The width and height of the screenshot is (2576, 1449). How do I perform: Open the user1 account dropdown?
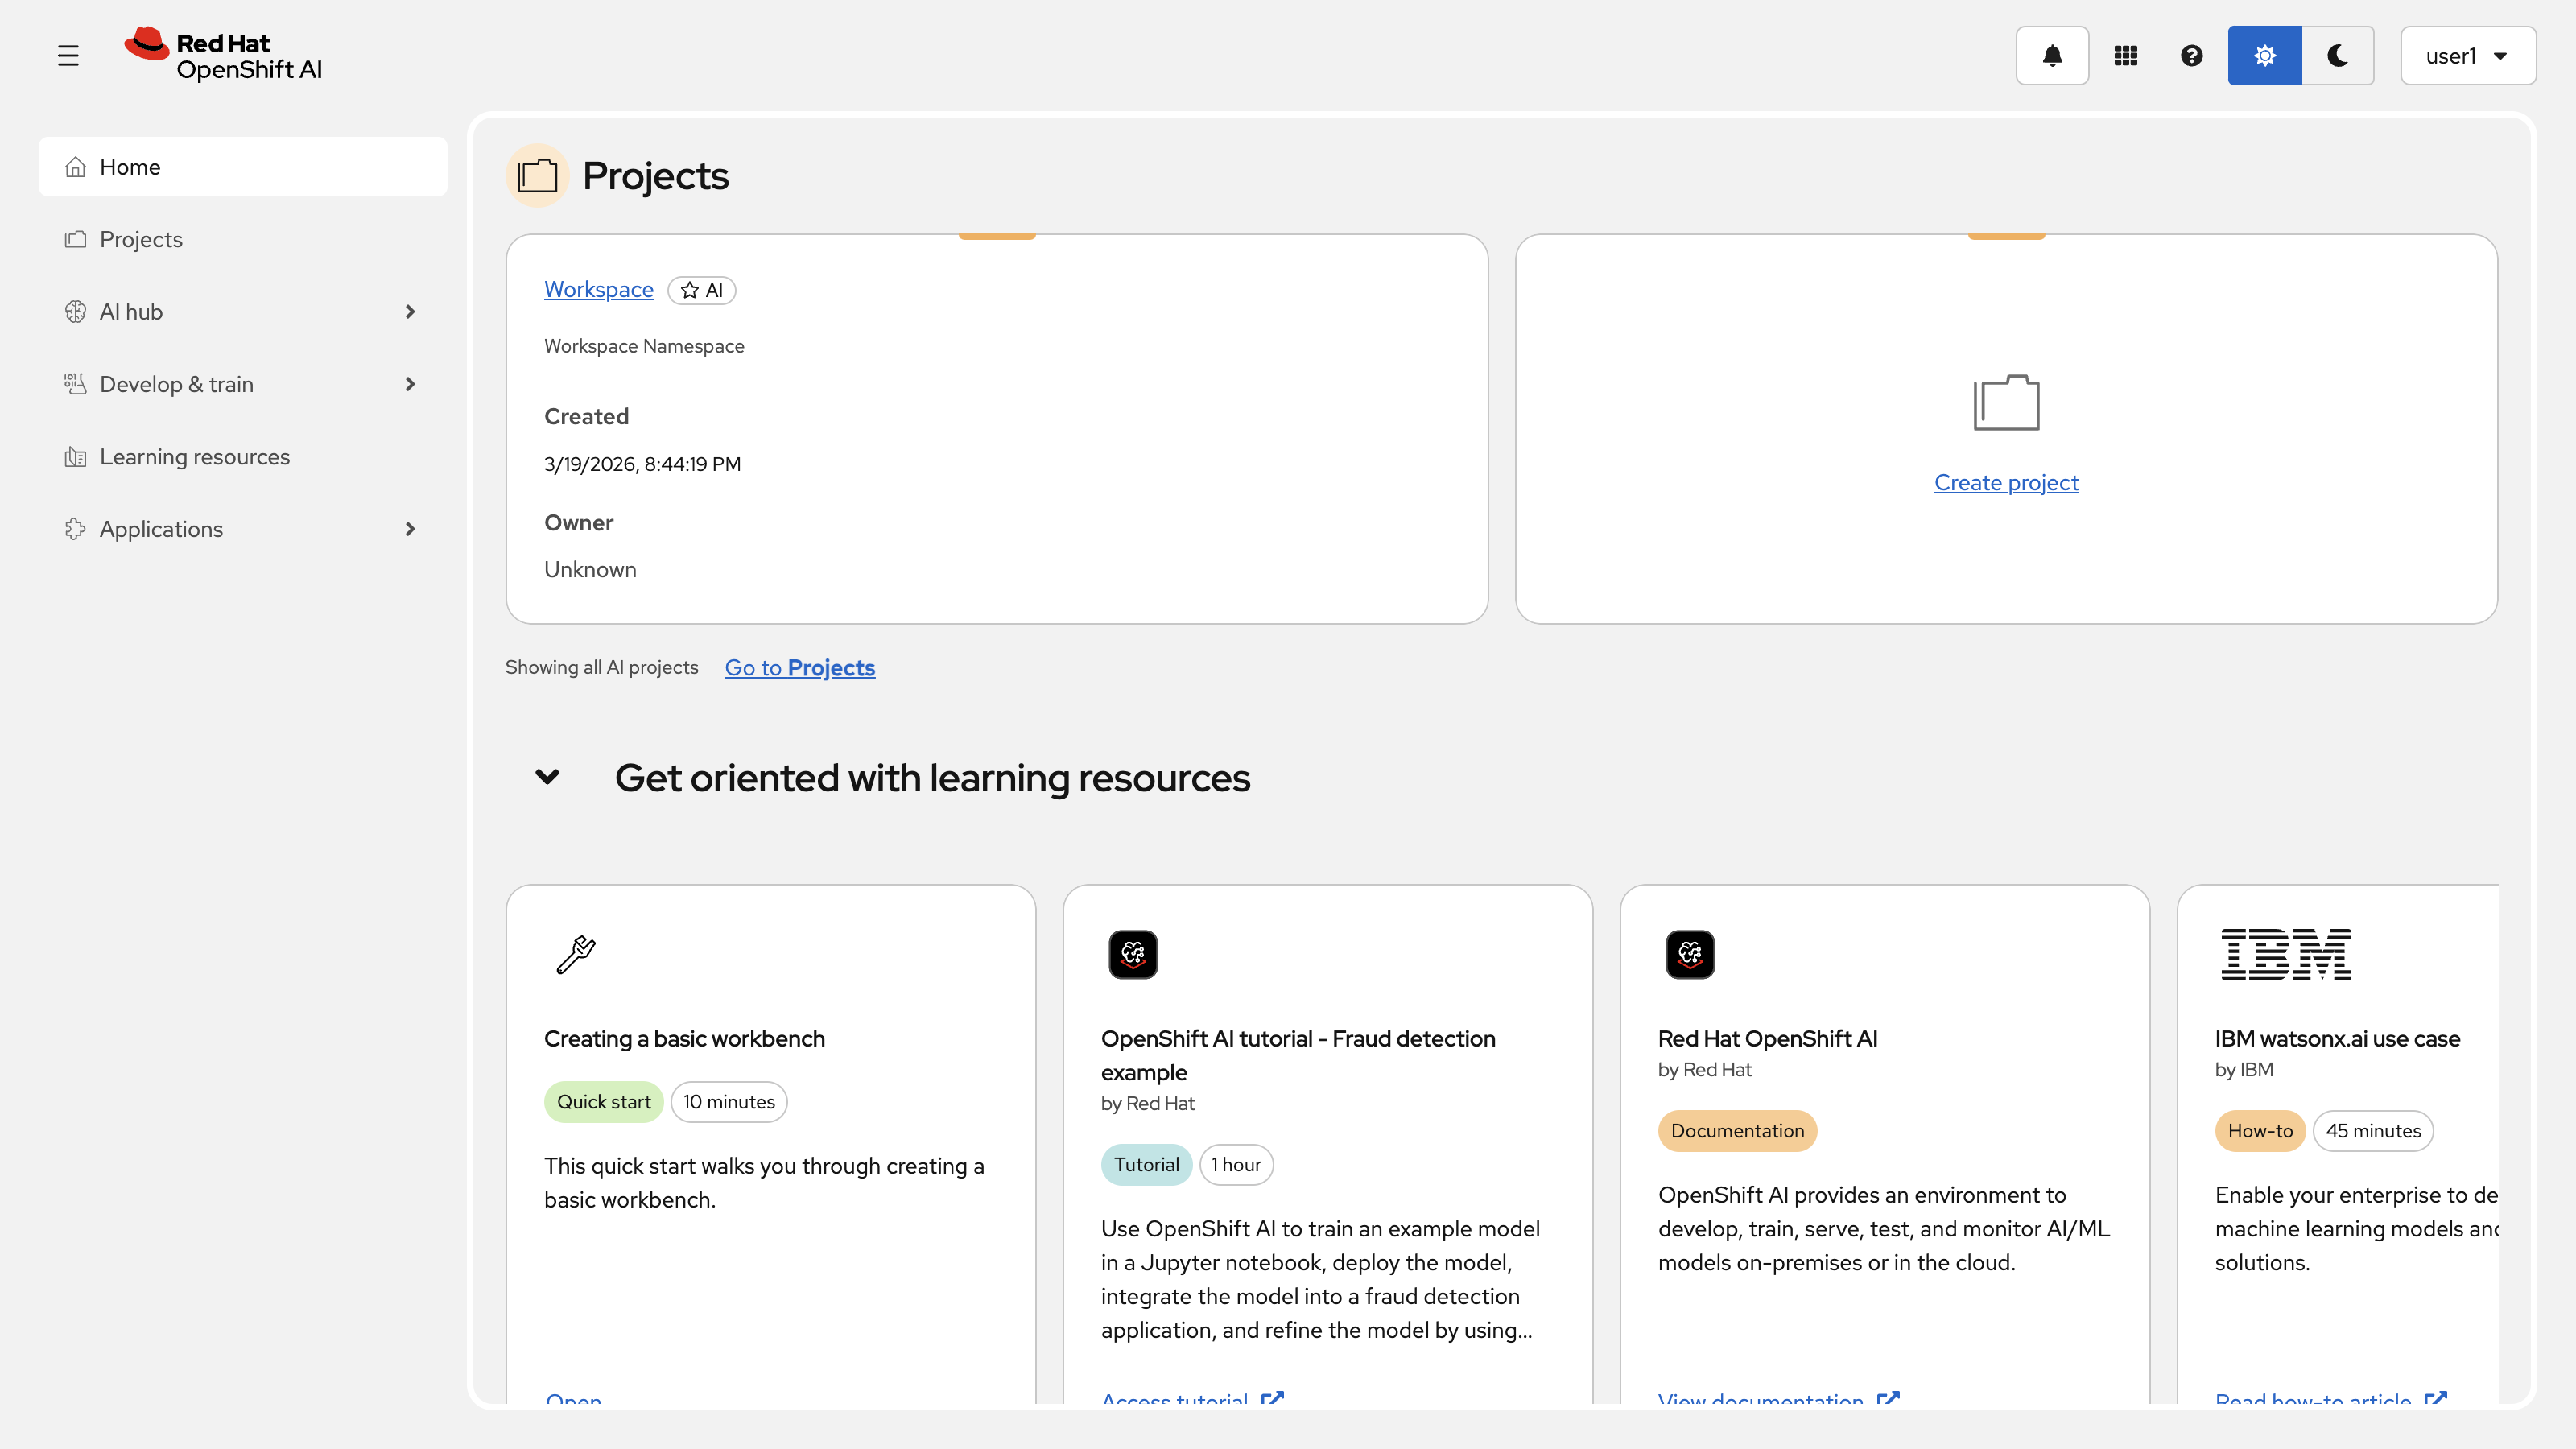pos(2467,55)
